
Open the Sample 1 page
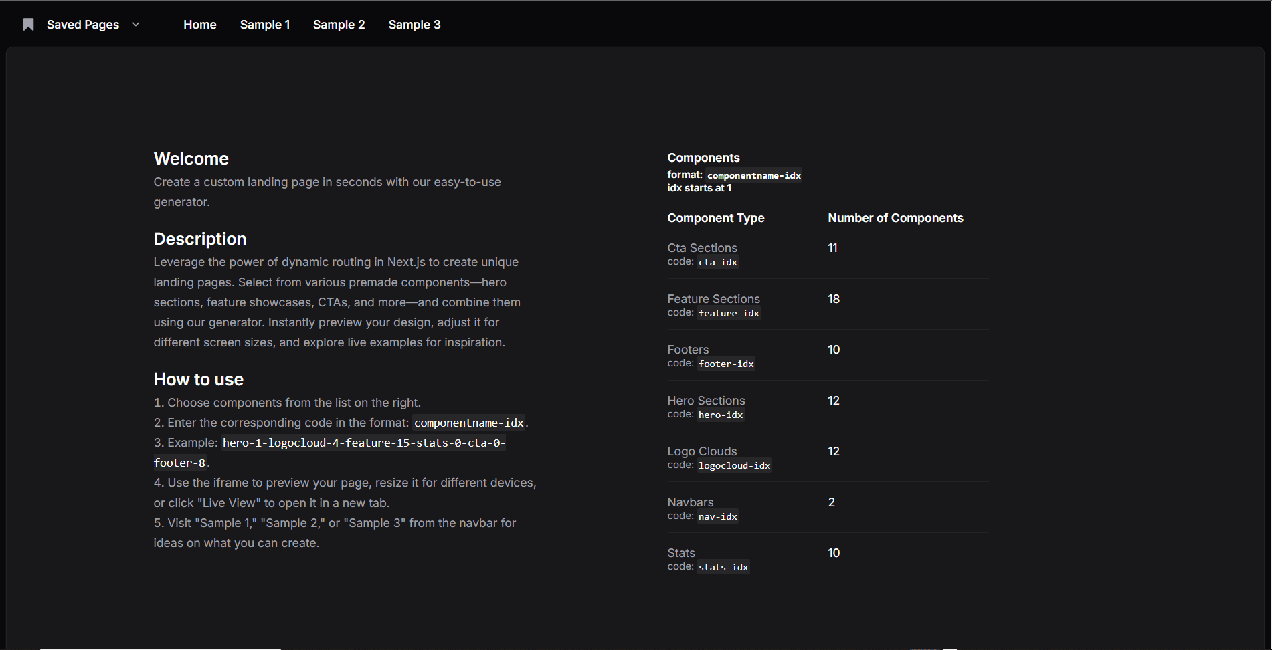coord(265,25)
